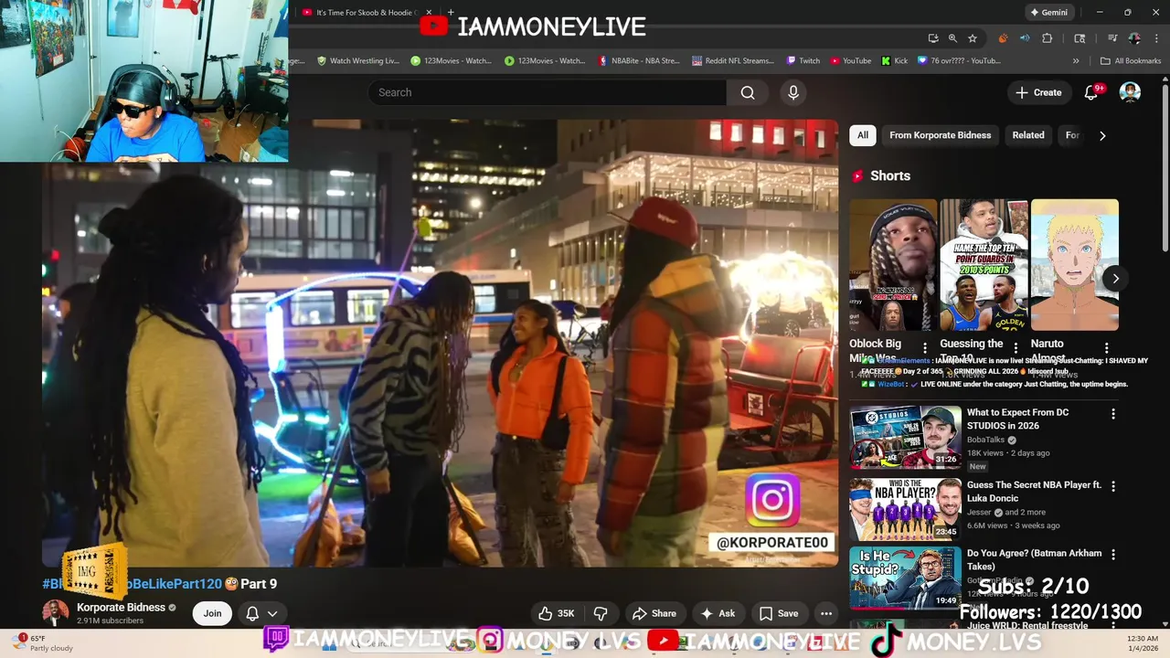Open more actions ellipsis under video
1170x658 pixels.
pyautogui.click(x=826, y=613)
